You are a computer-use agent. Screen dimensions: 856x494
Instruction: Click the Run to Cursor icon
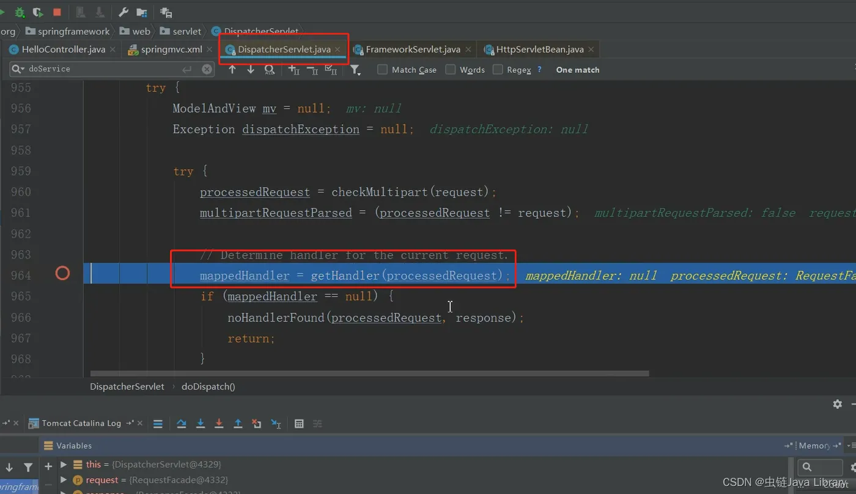coord(276,424)
